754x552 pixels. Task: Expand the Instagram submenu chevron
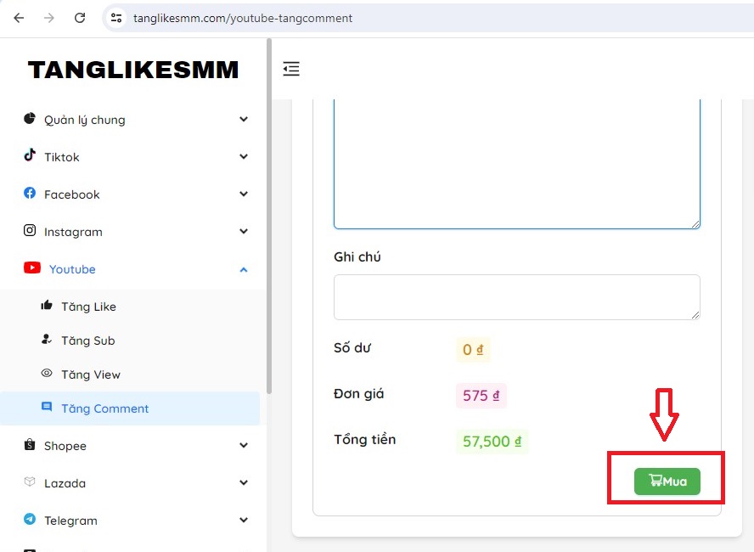pos(244,231)
